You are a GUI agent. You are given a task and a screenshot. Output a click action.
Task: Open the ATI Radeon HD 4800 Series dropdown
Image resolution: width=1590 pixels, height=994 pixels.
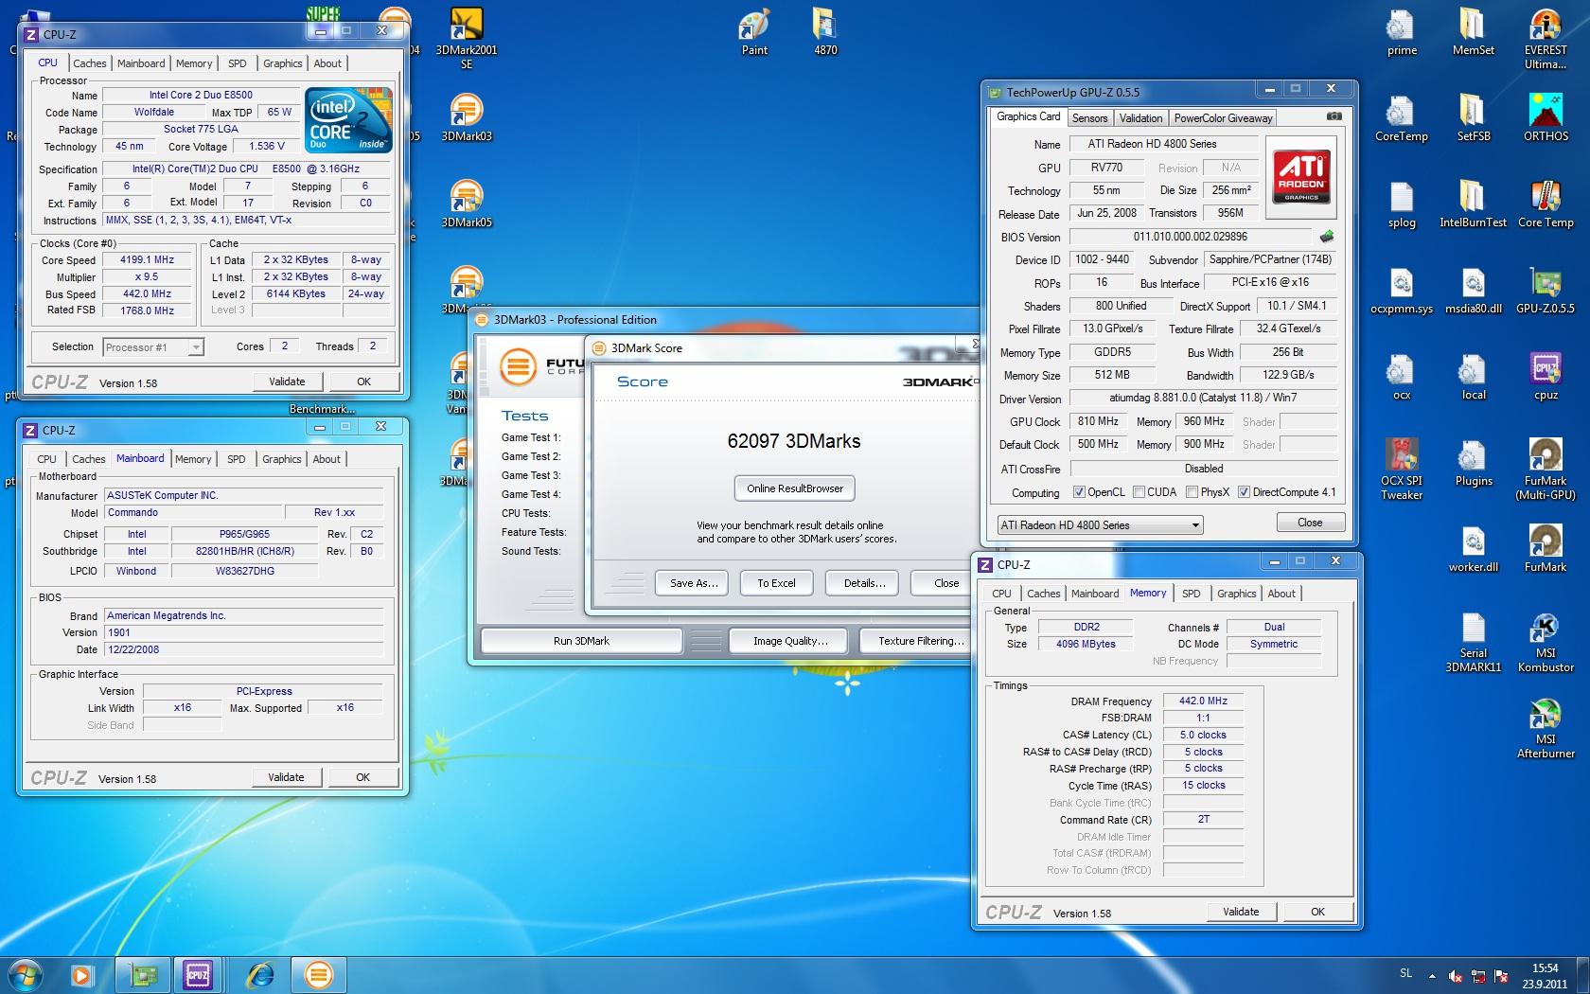point(1100,524)
